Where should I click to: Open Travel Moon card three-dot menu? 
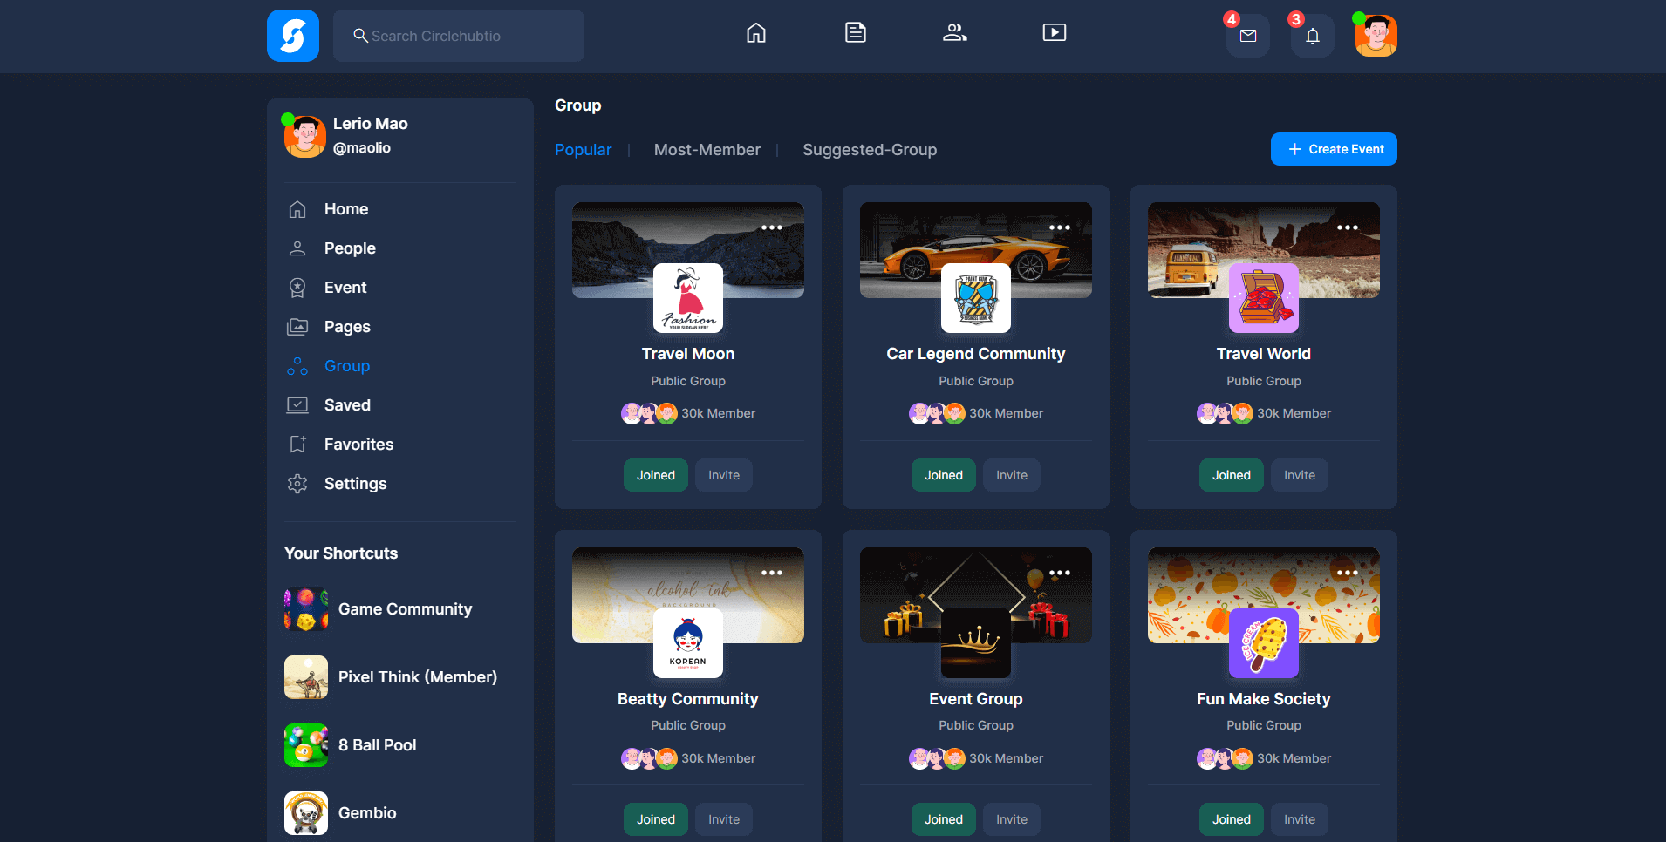point(772,227)
